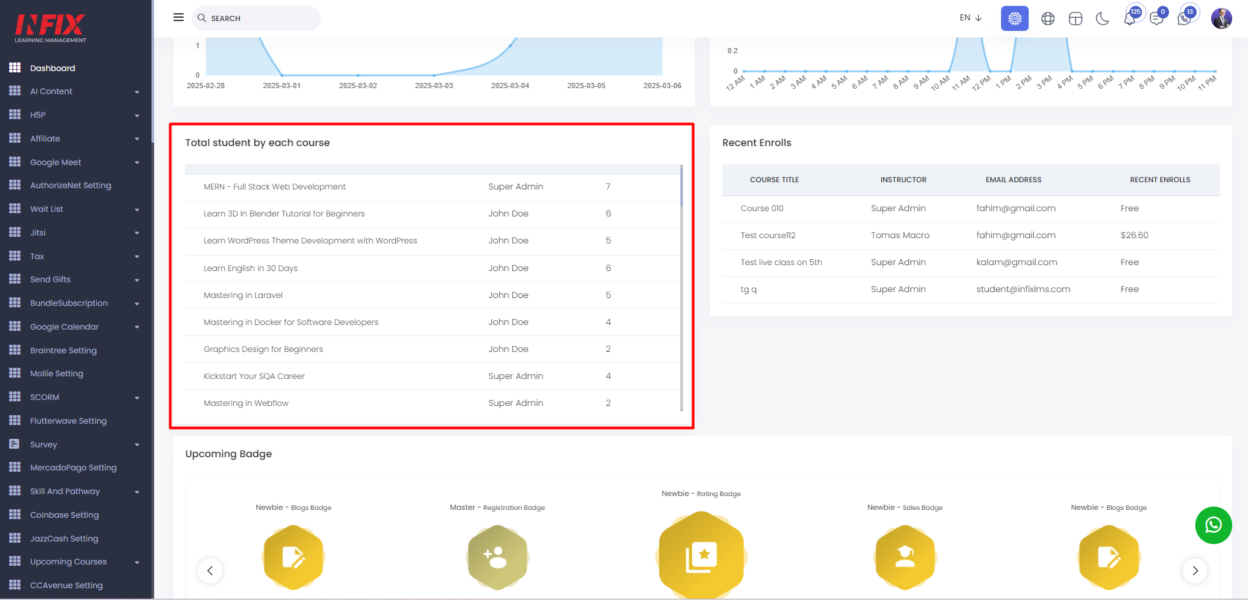The height and width of the screenshot is (600, 1248).
Task: Expand AI Content sidebar menu
Action: [76, 91]
